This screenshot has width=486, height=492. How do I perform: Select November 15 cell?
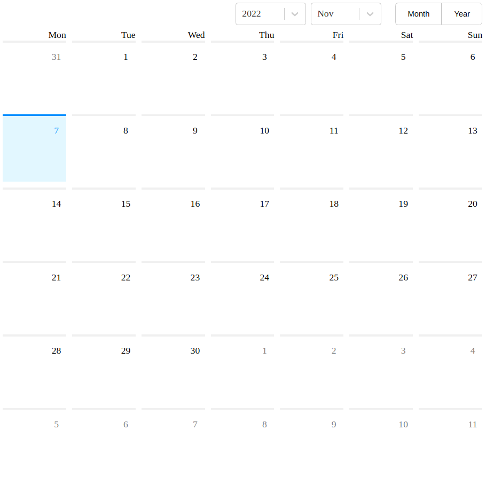(104, 222)
